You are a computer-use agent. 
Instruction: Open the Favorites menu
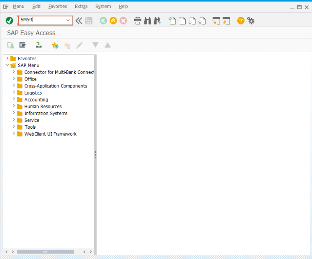click(x=57, y=6)
